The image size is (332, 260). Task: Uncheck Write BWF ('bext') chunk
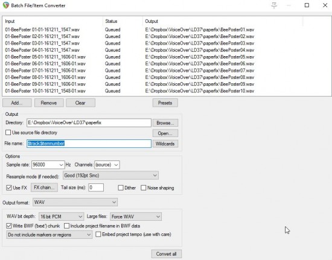9,226
